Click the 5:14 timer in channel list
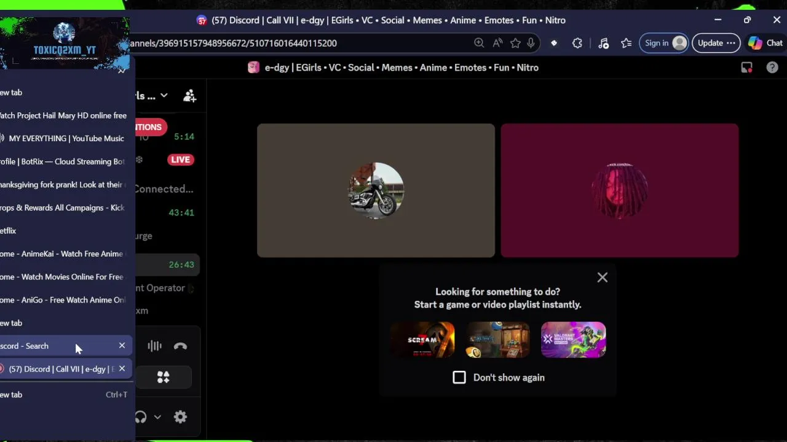This screenshot has width=787, height=442. click(184, 136)
